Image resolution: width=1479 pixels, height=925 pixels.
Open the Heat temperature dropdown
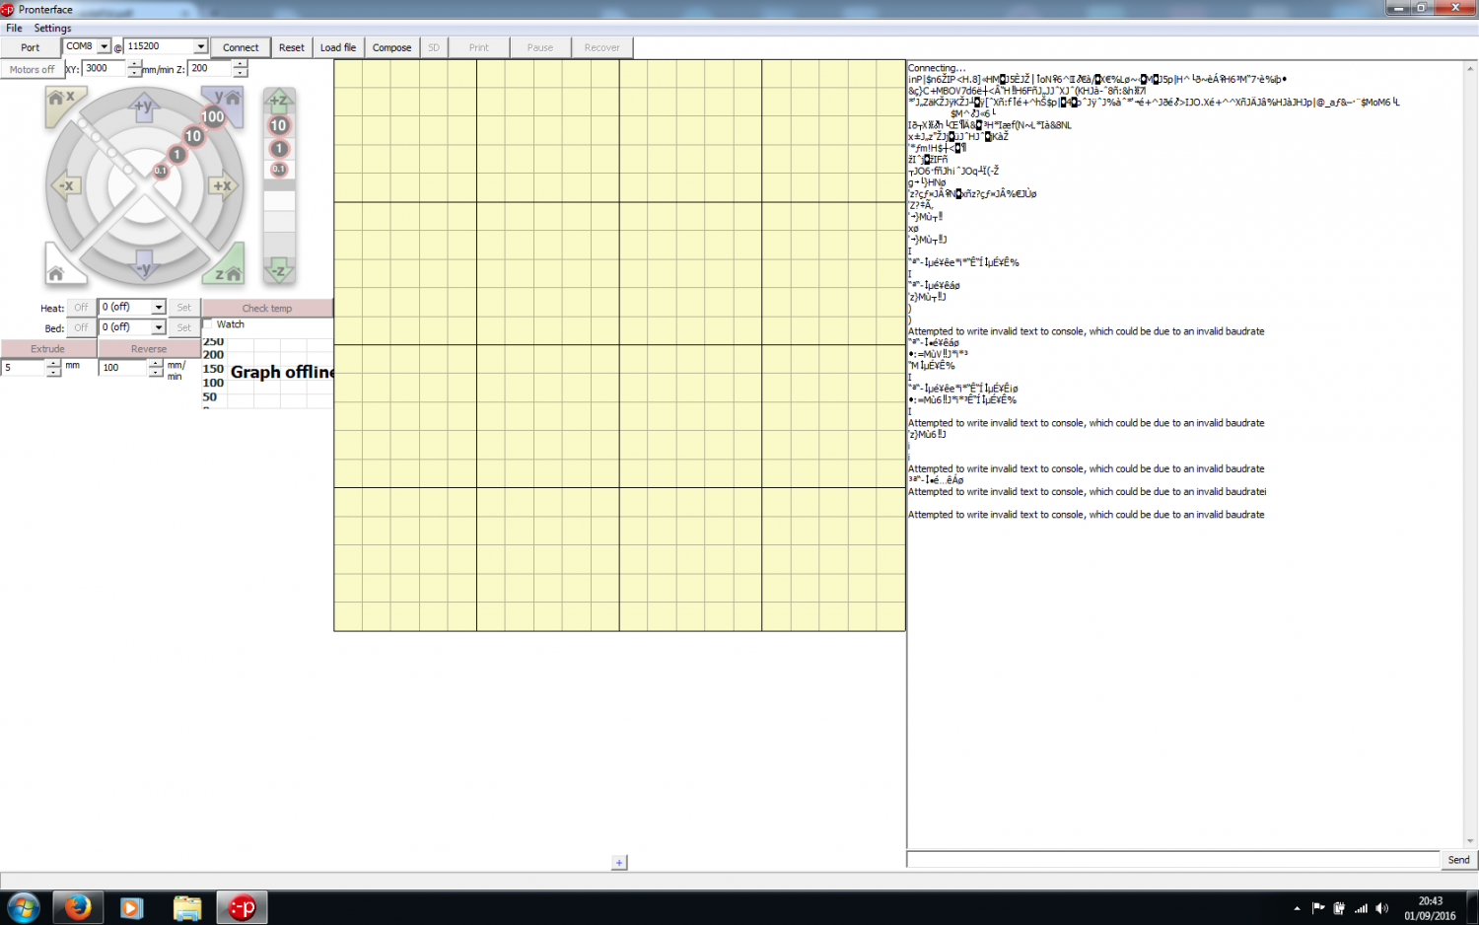[x=158, y=308]
